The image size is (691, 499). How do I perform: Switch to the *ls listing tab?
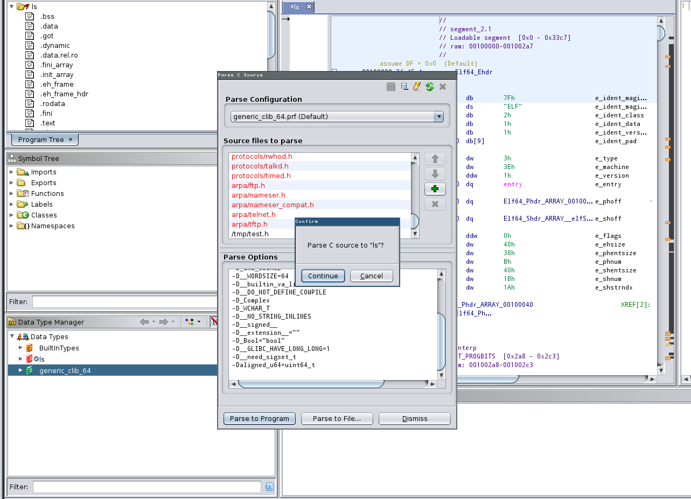[296, 7]
